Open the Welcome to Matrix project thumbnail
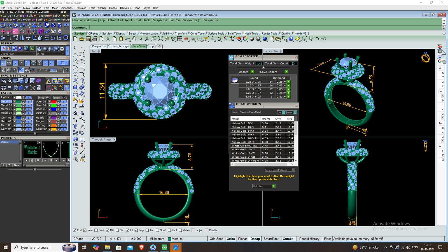Screen dimensions: 448x252 click(32, 150)
